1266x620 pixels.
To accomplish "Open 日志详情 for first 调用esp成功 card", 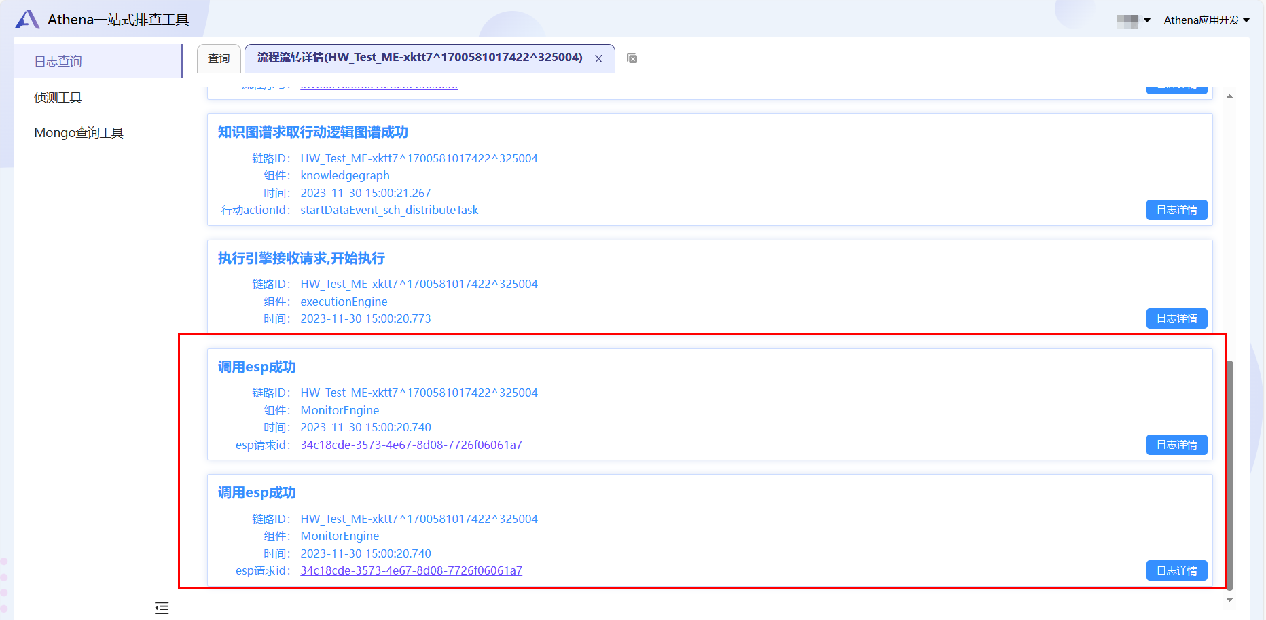I will 1176,445.
